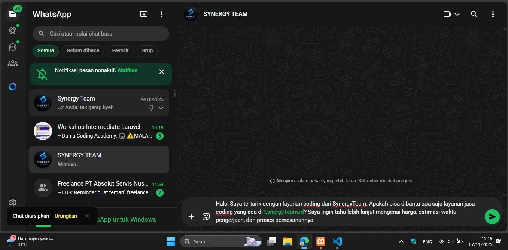Dismiss the notification banner with X
Screen dimensions: 508x250
point(162,72)
